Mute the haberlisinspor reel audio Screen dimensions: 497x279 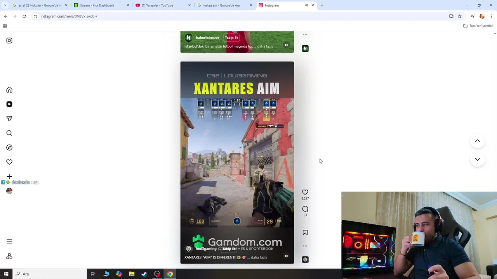pyautogui.click(x=286, y=45)
